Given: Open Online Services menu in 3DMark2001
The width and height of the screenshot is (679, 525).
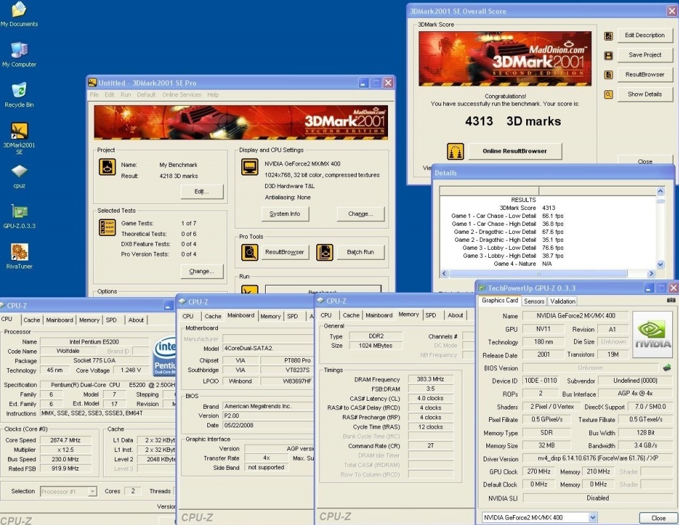Looking at the screenshot, I should click(181, 95).
